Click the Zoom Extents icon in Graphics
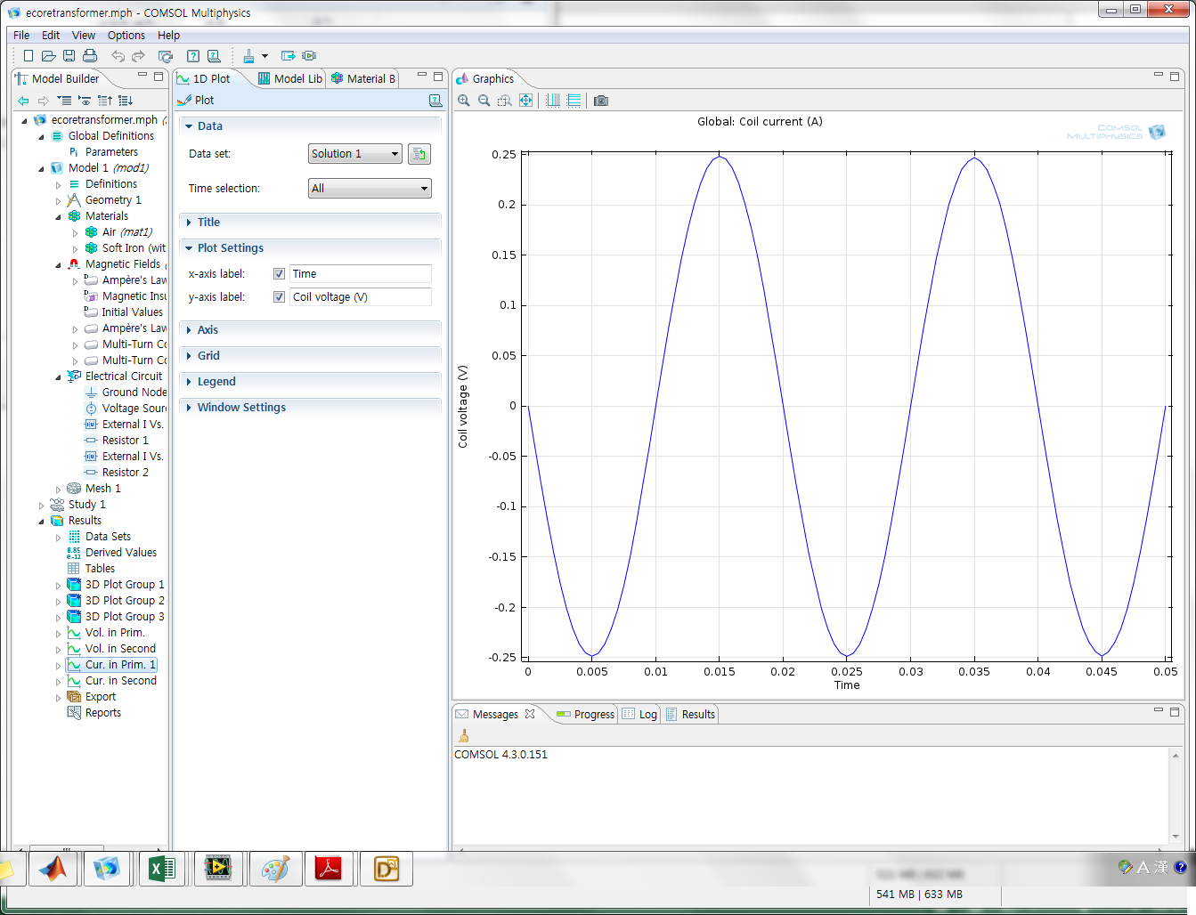 [x=526, y=101]
